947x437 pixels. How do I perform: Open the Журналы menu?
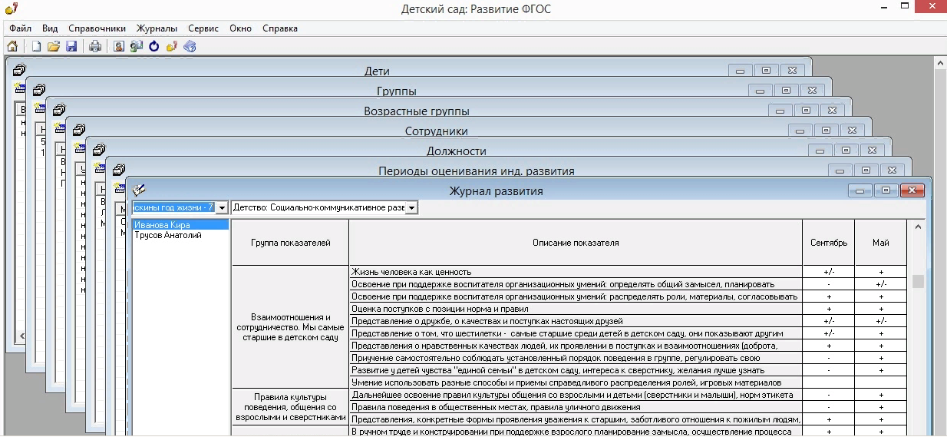coord(157,28)
